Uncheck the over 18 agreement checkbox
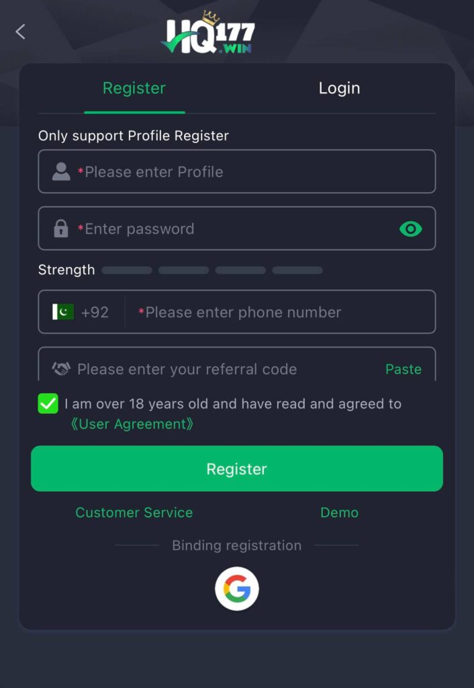The height and width of the screenshot is (688, 474). pos(46,404)
